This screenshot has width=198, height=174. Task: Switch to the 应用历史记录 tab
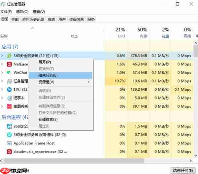coord(33,20)
